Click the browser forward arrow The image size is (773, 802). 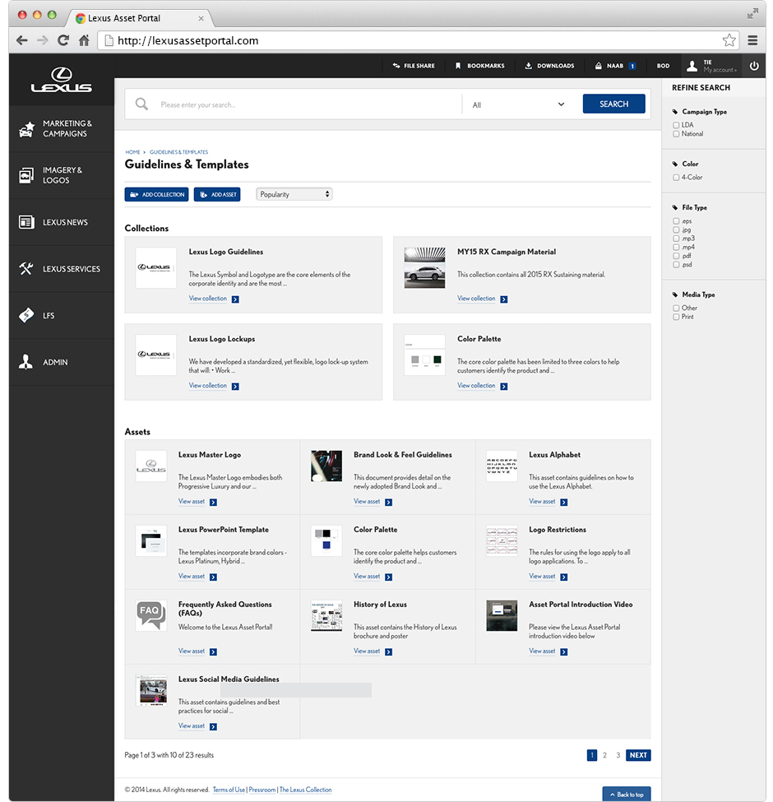tap(43, 40)
